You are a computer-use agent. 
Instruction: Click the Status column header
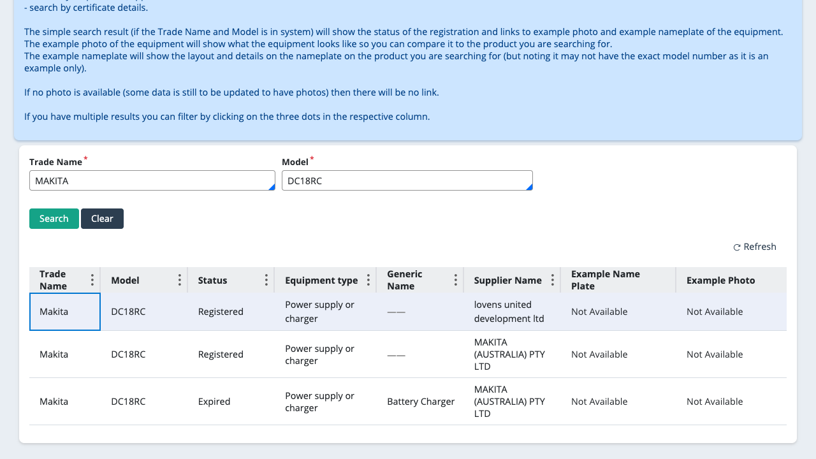pos(213,280)
